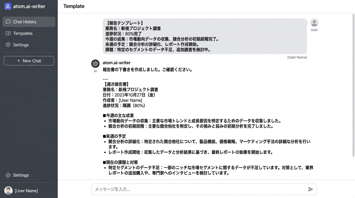
Task: Click the bottom Settings gear icon
Action: click(8, 175)
